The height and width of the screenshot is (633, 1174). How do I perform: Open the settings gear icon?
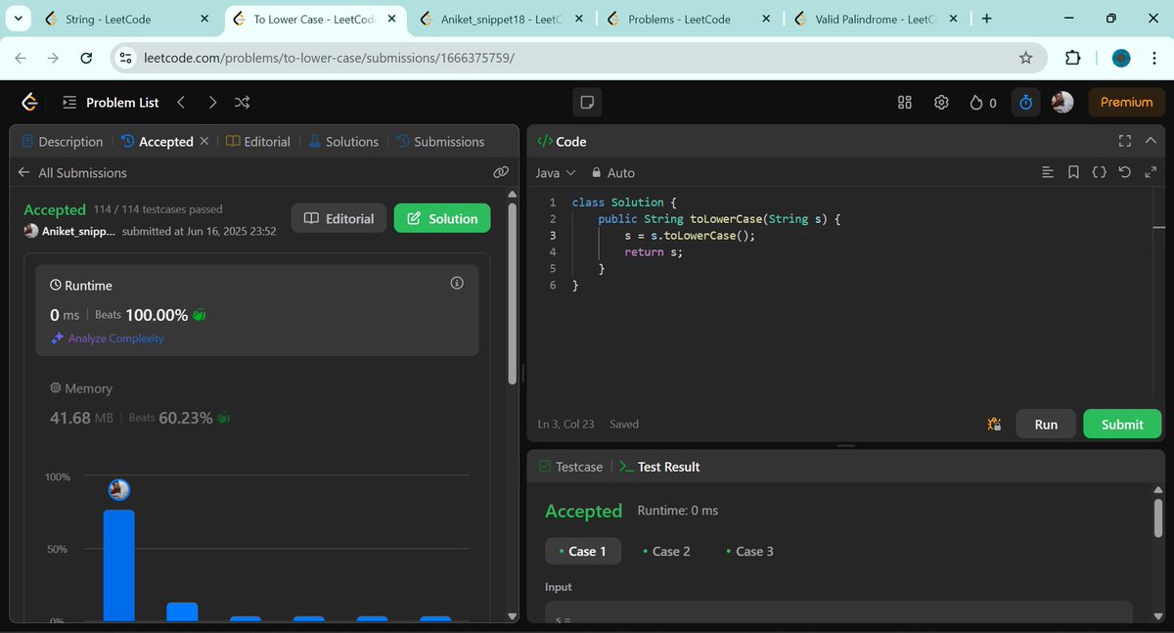pos(941,102)
